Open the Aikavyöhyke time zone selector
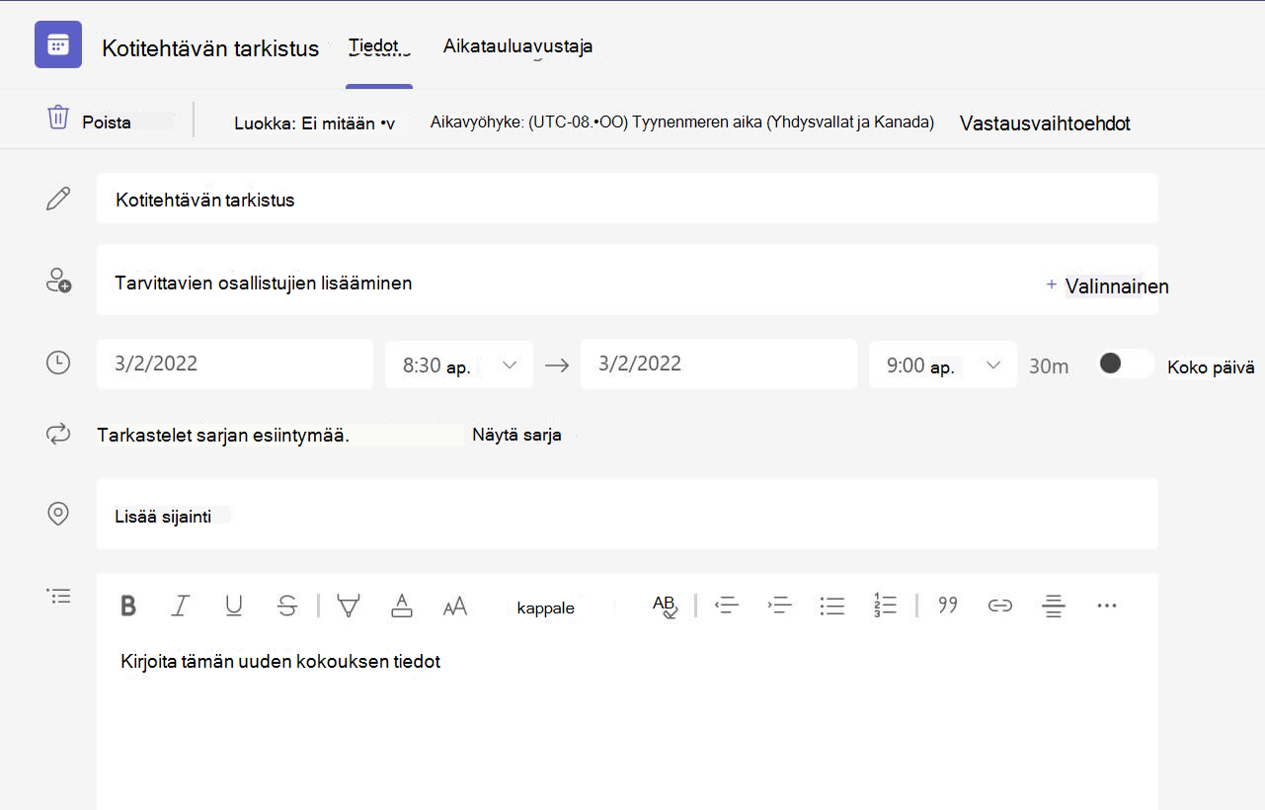1265x810 pixels. [682, 122]
